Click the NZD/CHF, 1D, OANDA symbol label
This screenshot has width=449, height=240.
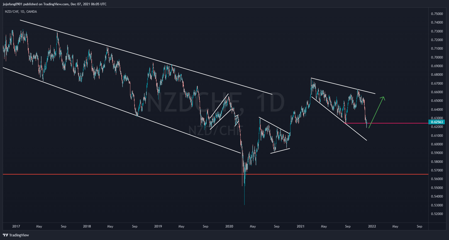pyautogui.click(x=21, y=12)
